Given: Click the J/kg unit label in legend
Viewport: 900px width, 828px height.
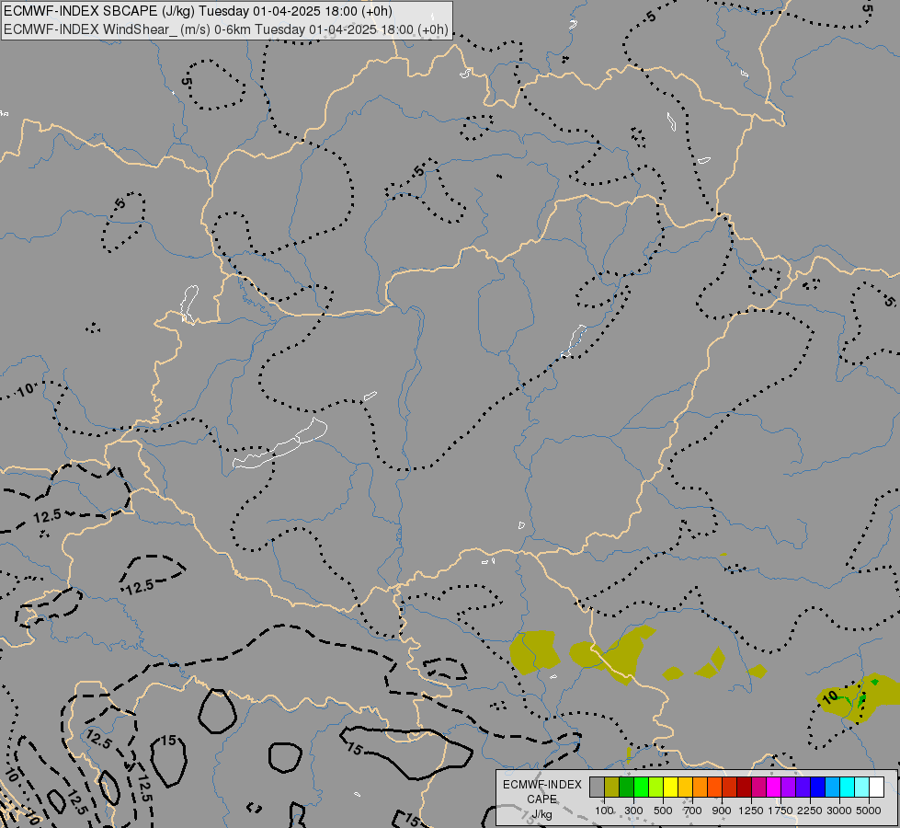Looking at the screenshot, I should click(541, 815).
